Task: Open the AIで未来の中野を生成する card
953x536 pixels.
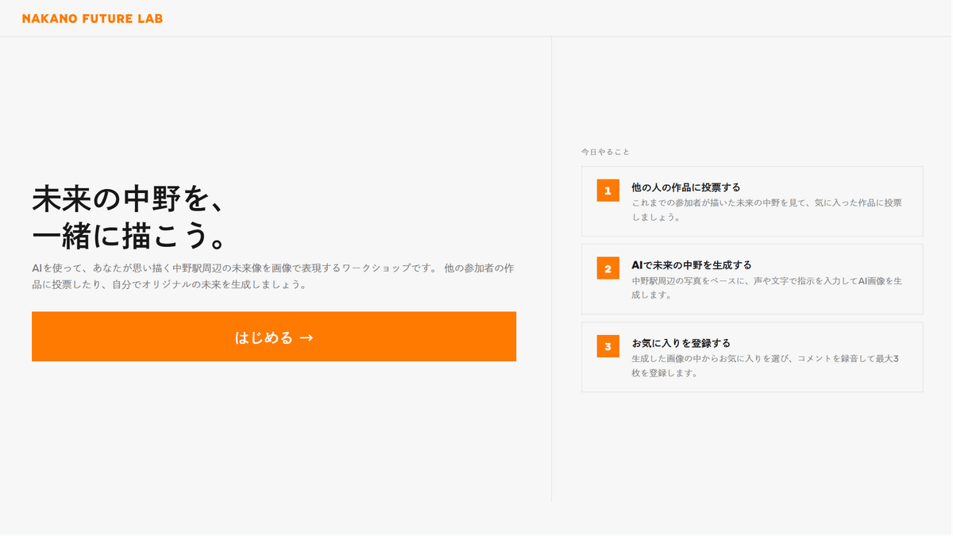Action: pos(752,279)
